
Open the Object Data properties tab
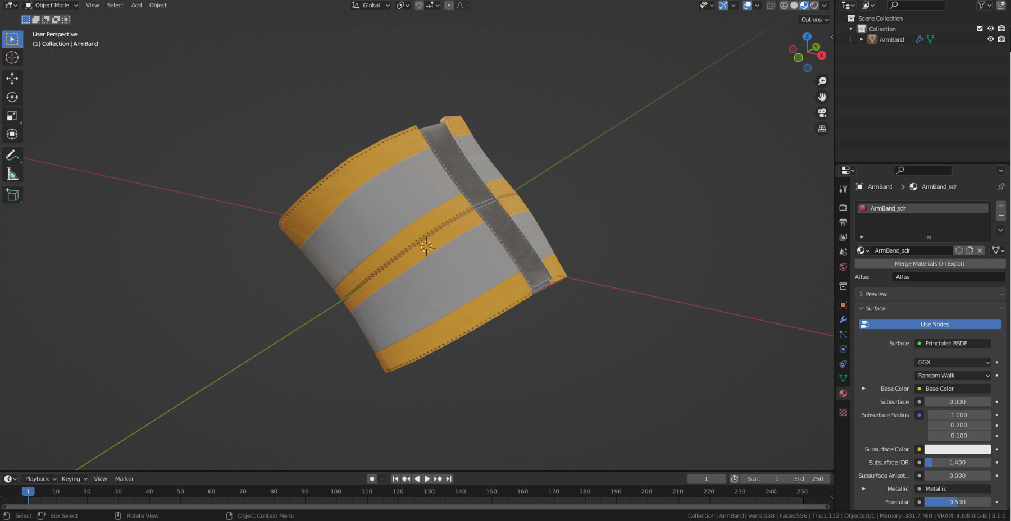tap(843, 378)
